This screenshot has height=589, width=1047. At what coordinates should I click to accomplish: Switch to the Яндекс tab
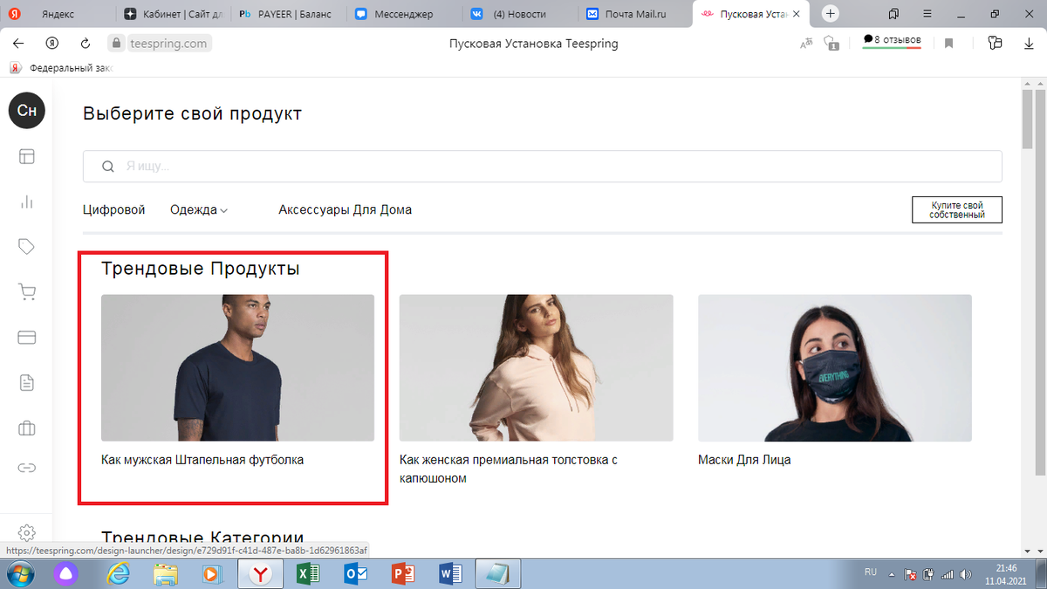58,14
